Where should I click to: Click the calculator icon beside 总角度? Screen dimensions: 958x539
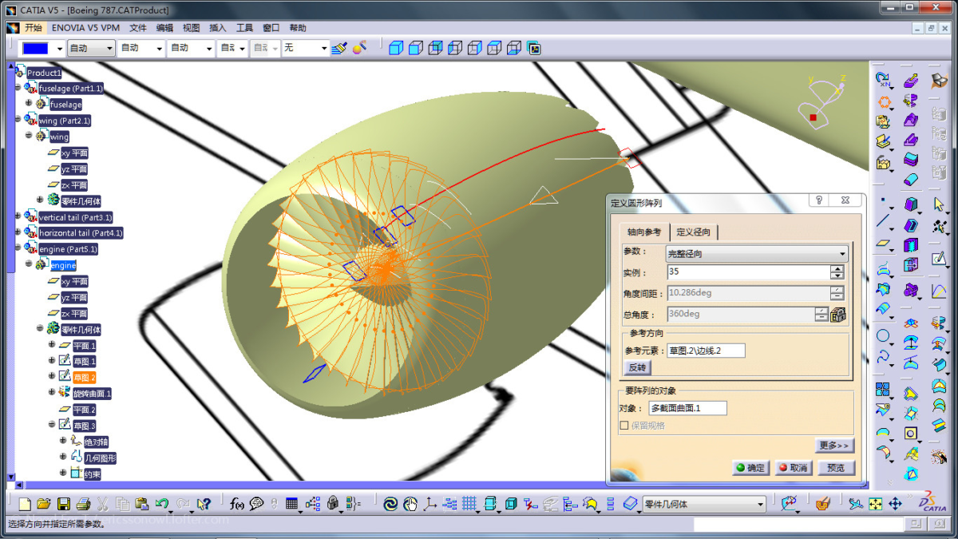tap(838, 315)
